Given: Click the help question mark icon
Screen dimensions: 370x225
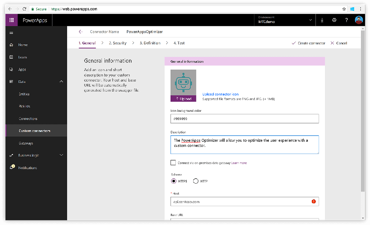Looking at the screenshot, I should [x=346, y=20].
